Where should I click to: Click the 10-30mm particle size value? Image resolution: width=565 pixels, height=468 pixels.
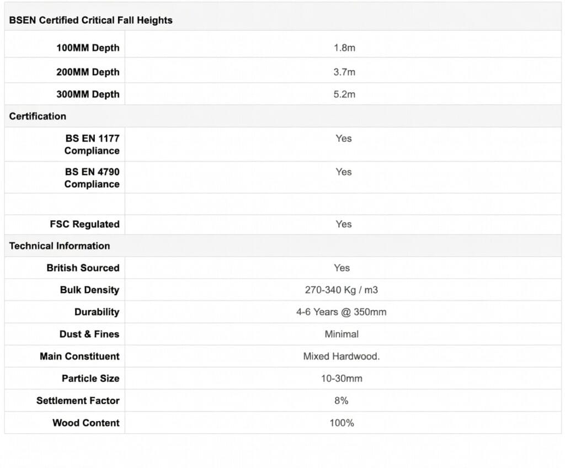(342, 379)
